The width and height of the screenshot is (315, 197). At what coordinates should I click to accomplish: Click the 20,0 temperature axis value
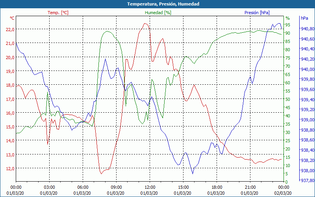tap(10, 57)
